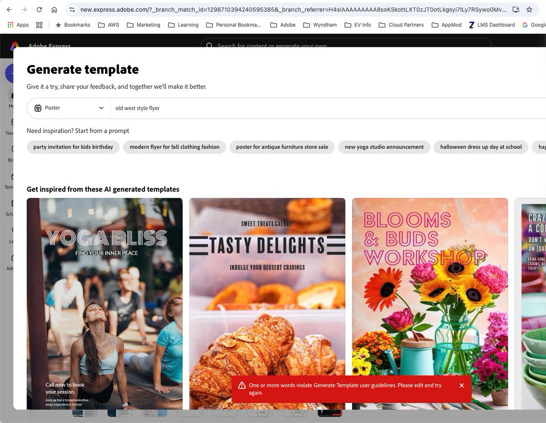
Task: Open the AWS bookmarks folder
Action: click(108, 25)
